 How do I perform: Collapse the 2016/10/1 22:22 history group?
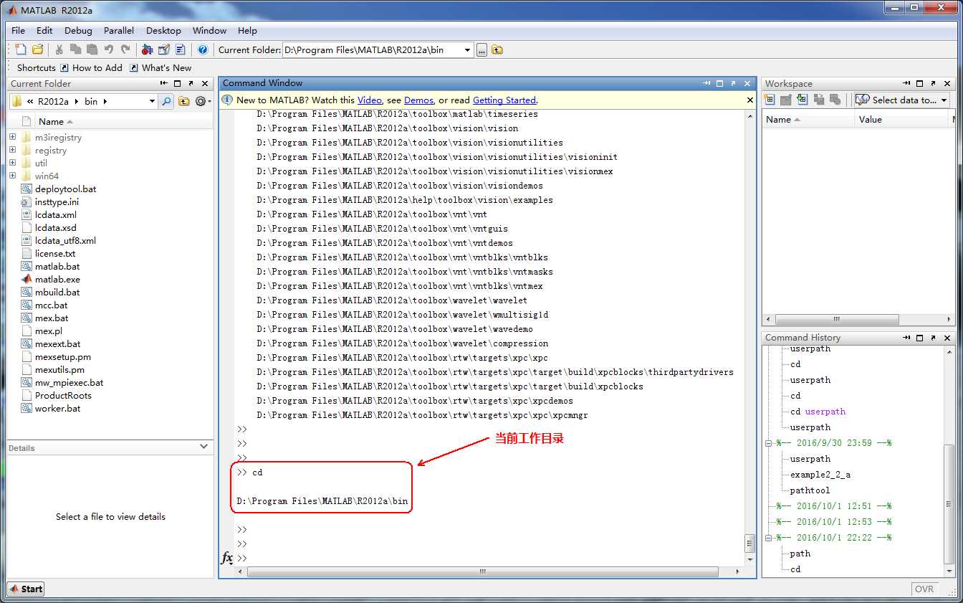coord(768,538)
